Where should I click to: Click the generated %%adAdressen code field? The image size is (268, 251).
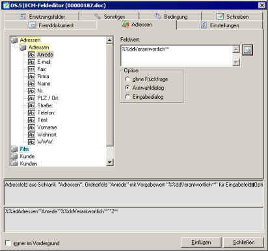coord(134,220)
